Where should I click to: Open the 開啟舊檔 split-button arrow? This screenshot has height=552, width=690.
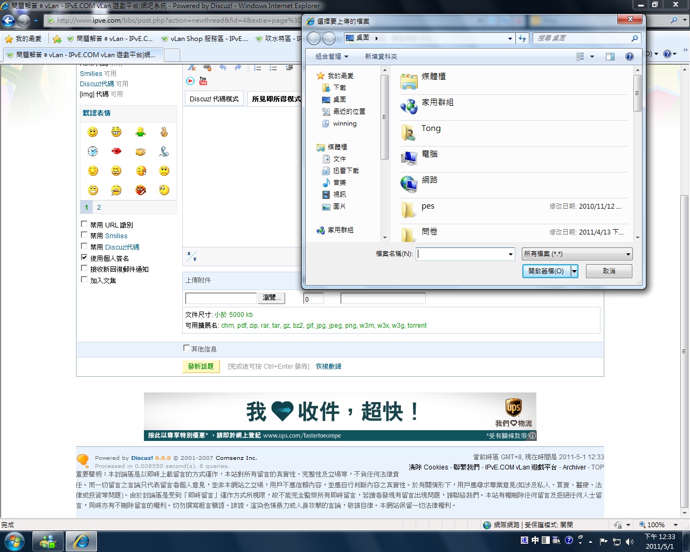[x=574, y=271]
